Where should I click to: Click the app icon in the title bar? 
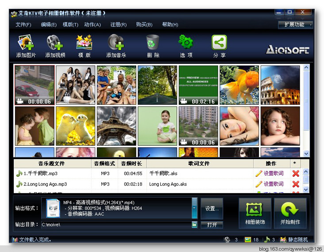click(x=14, y=14)
